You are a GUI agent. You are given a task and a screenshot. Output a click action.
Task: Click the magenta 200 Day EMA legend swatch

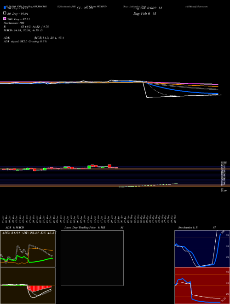[5, 18]
